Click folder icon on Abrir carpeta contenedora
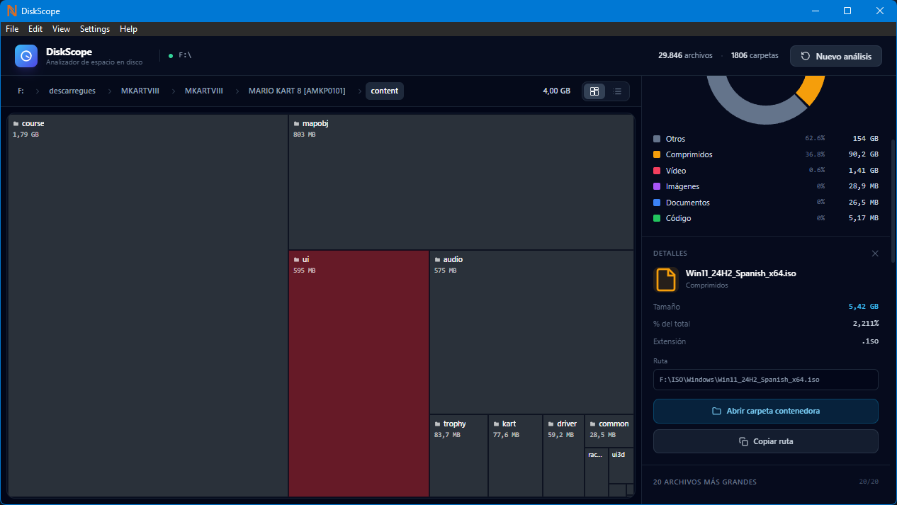 coord(716,411)
